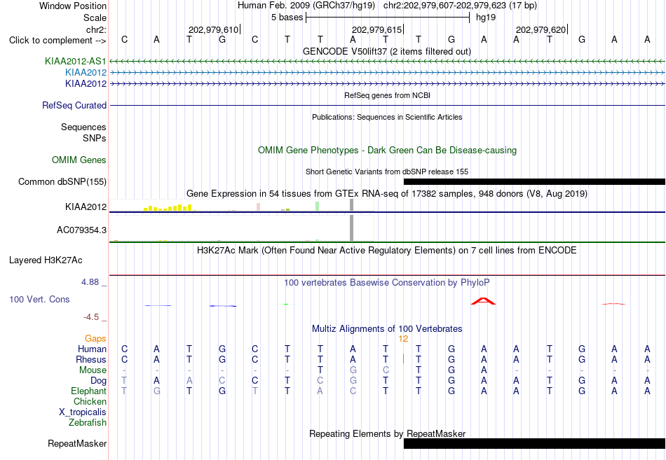Click the orange insertion mark in Rhesus row
The image size is (666, 460).
(x=403, y=359)
